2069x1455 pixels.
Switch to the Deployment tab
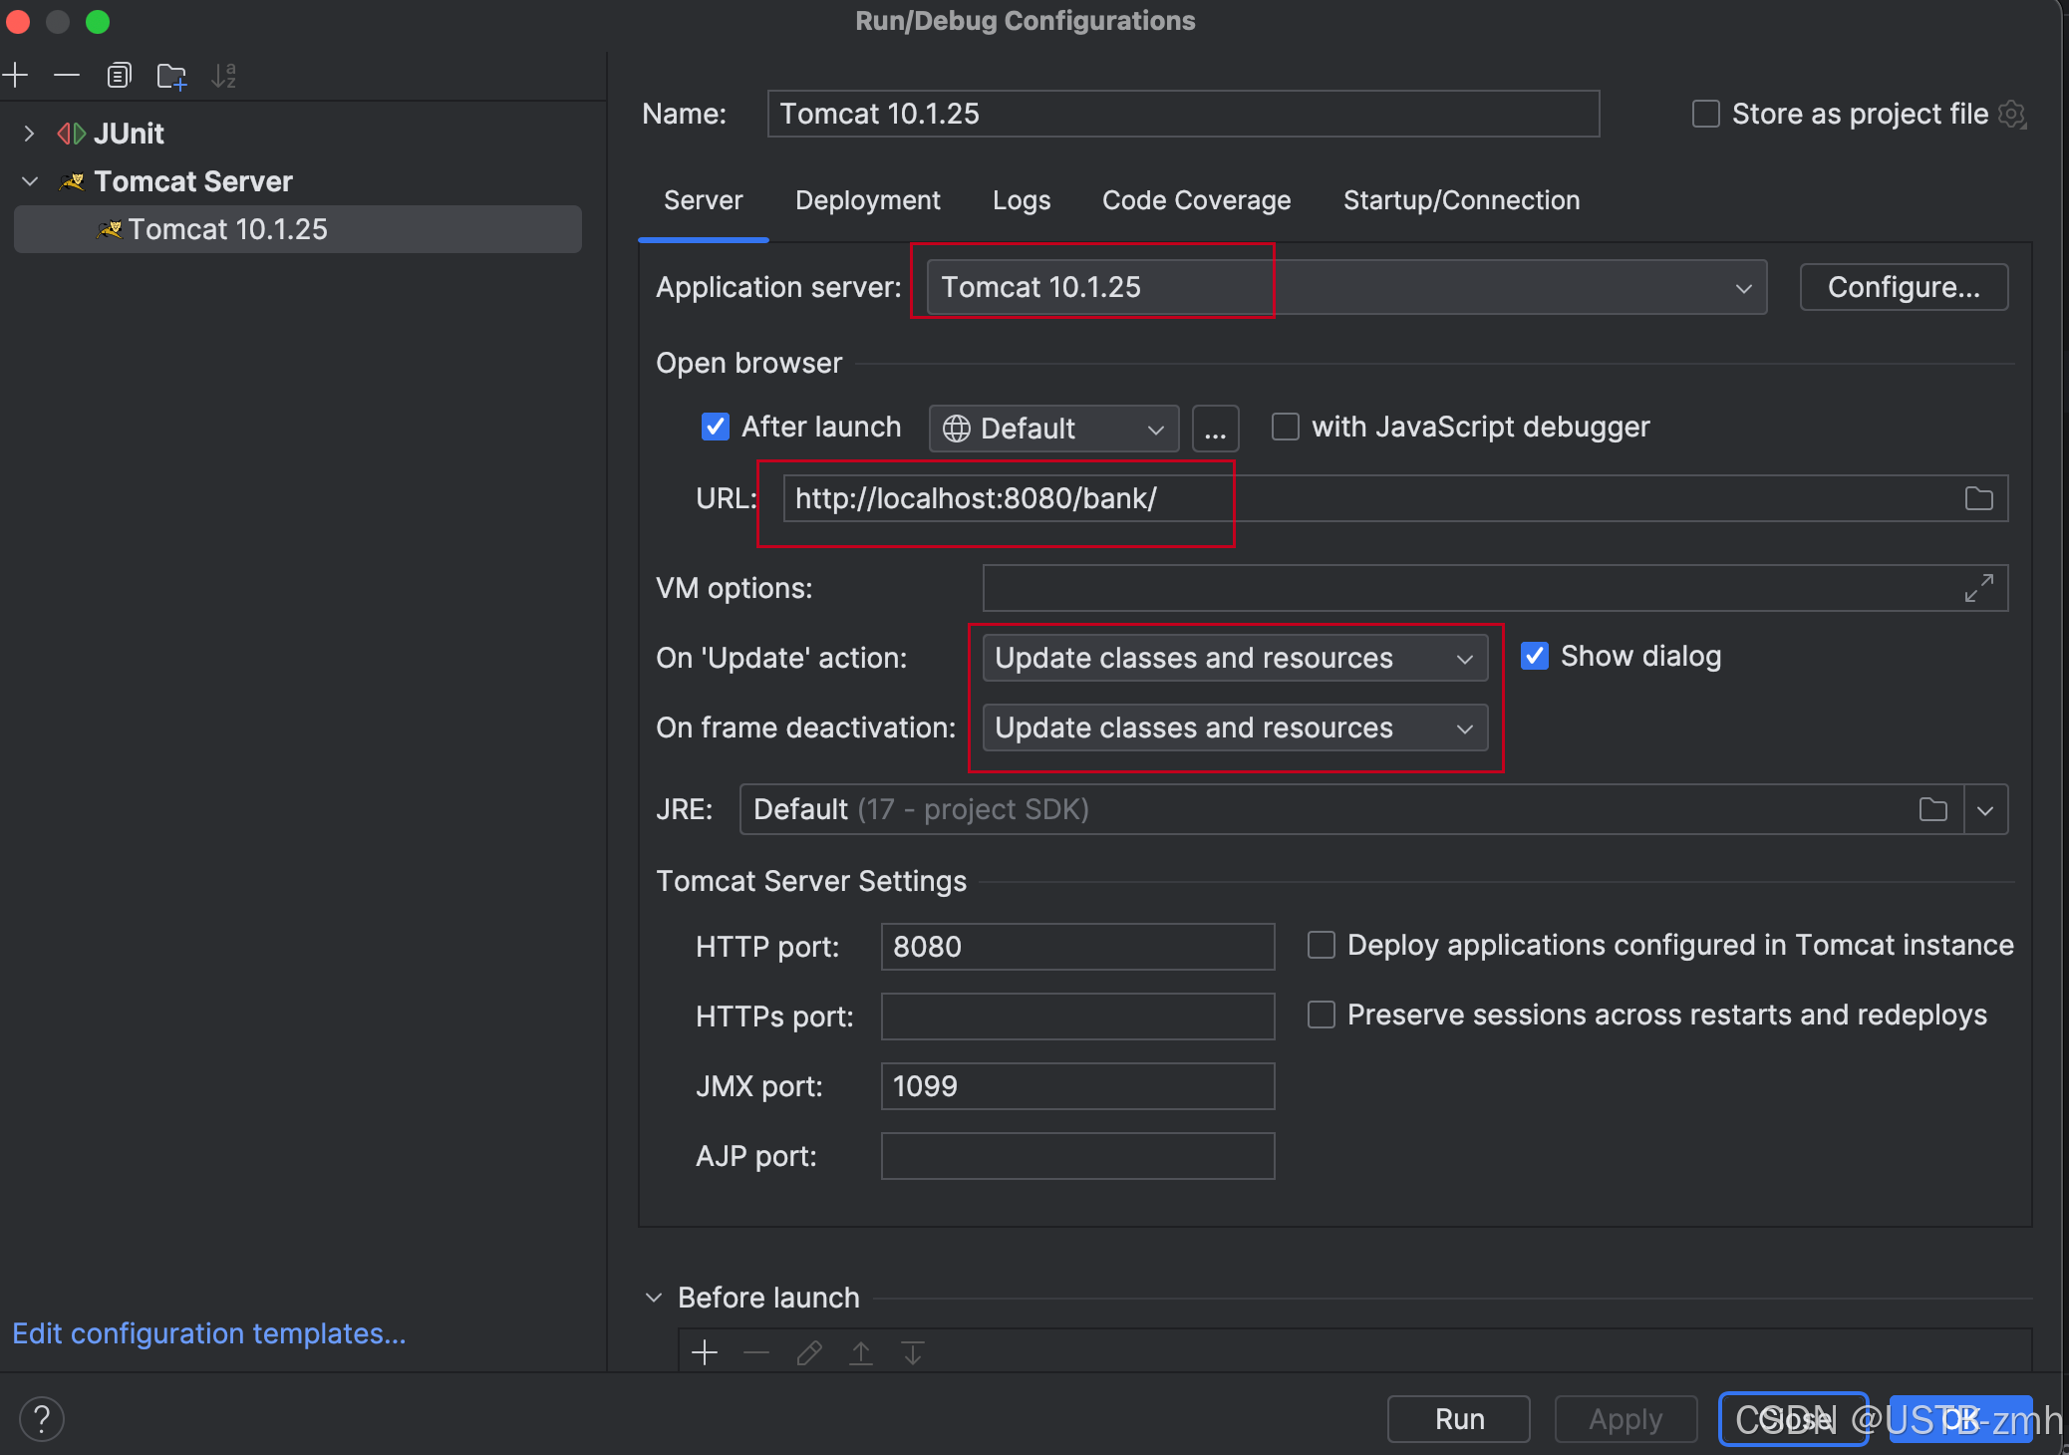[867, 200]
